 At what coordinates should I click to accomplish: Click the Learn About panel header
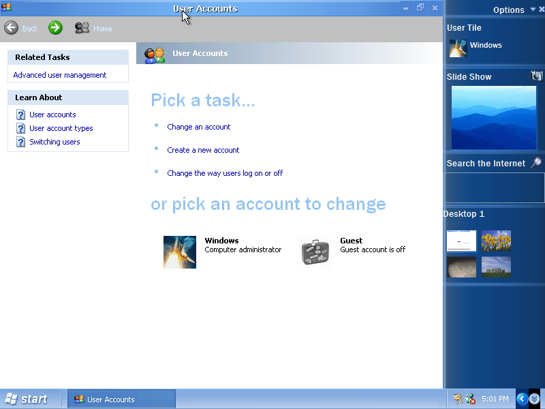click(68, 97)
